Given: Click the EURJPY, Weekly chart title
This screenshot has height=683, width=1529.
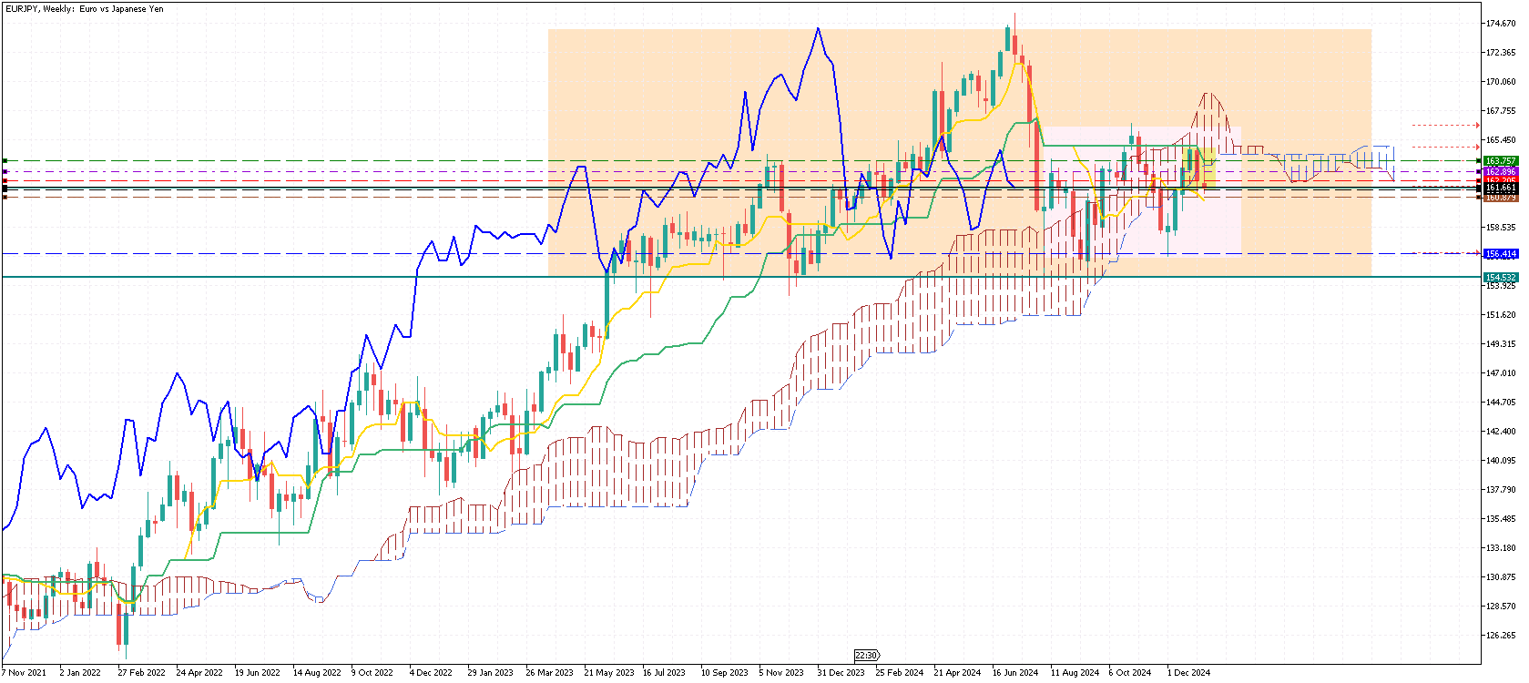Looking at the screenshot, I should tap(85, 9).
